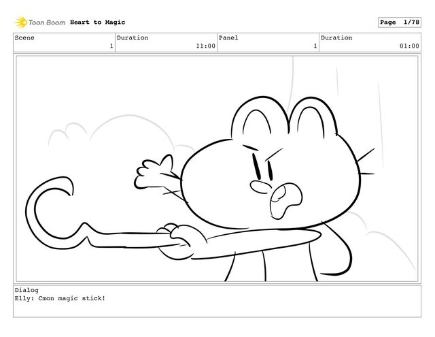Click panel duration value '01:00'
Viewport: 435px width, 337px height.
pyautogui.click(x=409, y=46)
